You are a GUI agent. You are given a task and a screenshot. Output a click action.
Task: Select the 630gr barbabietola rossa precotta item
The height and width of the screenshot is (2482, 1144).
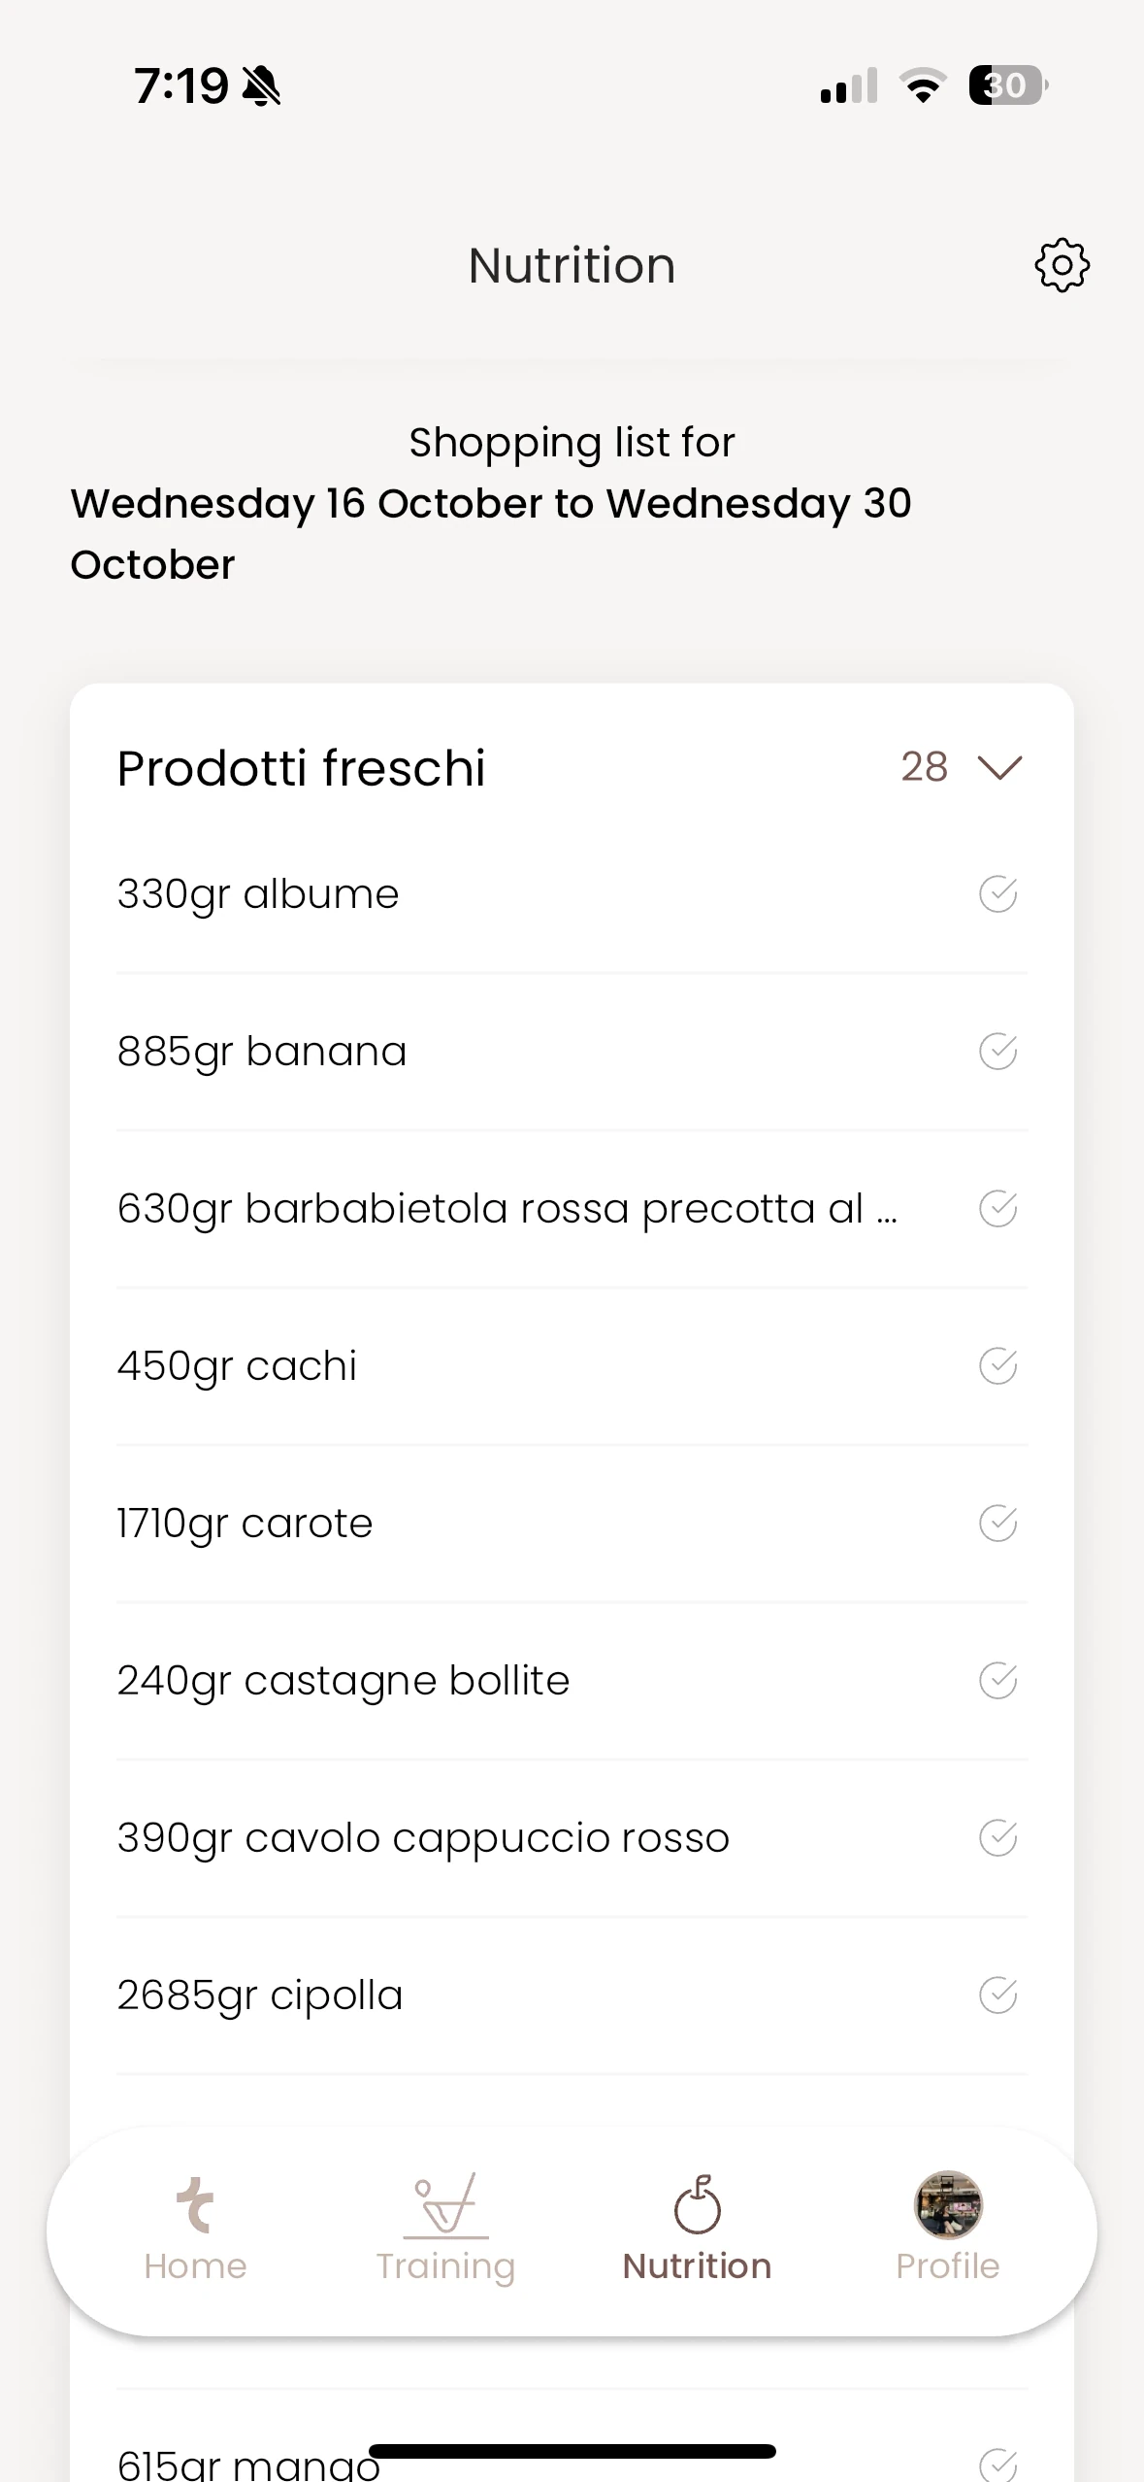(572, 1209)
